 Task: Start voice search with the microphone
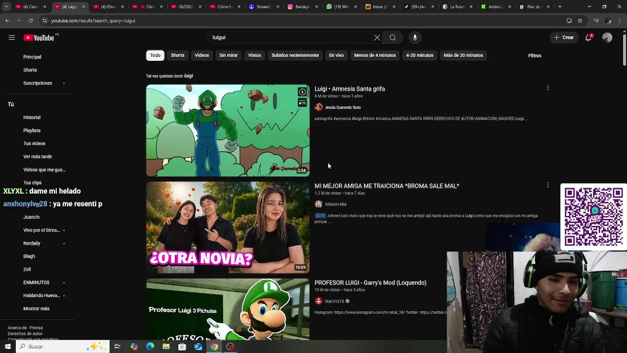[415, 38]
